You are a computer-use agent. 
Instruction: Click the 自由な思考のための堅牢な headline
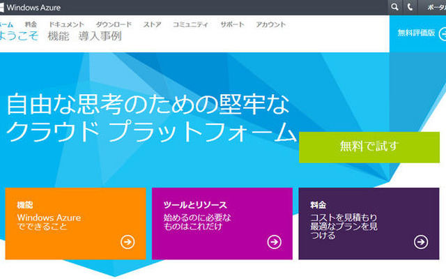point(148,104)
